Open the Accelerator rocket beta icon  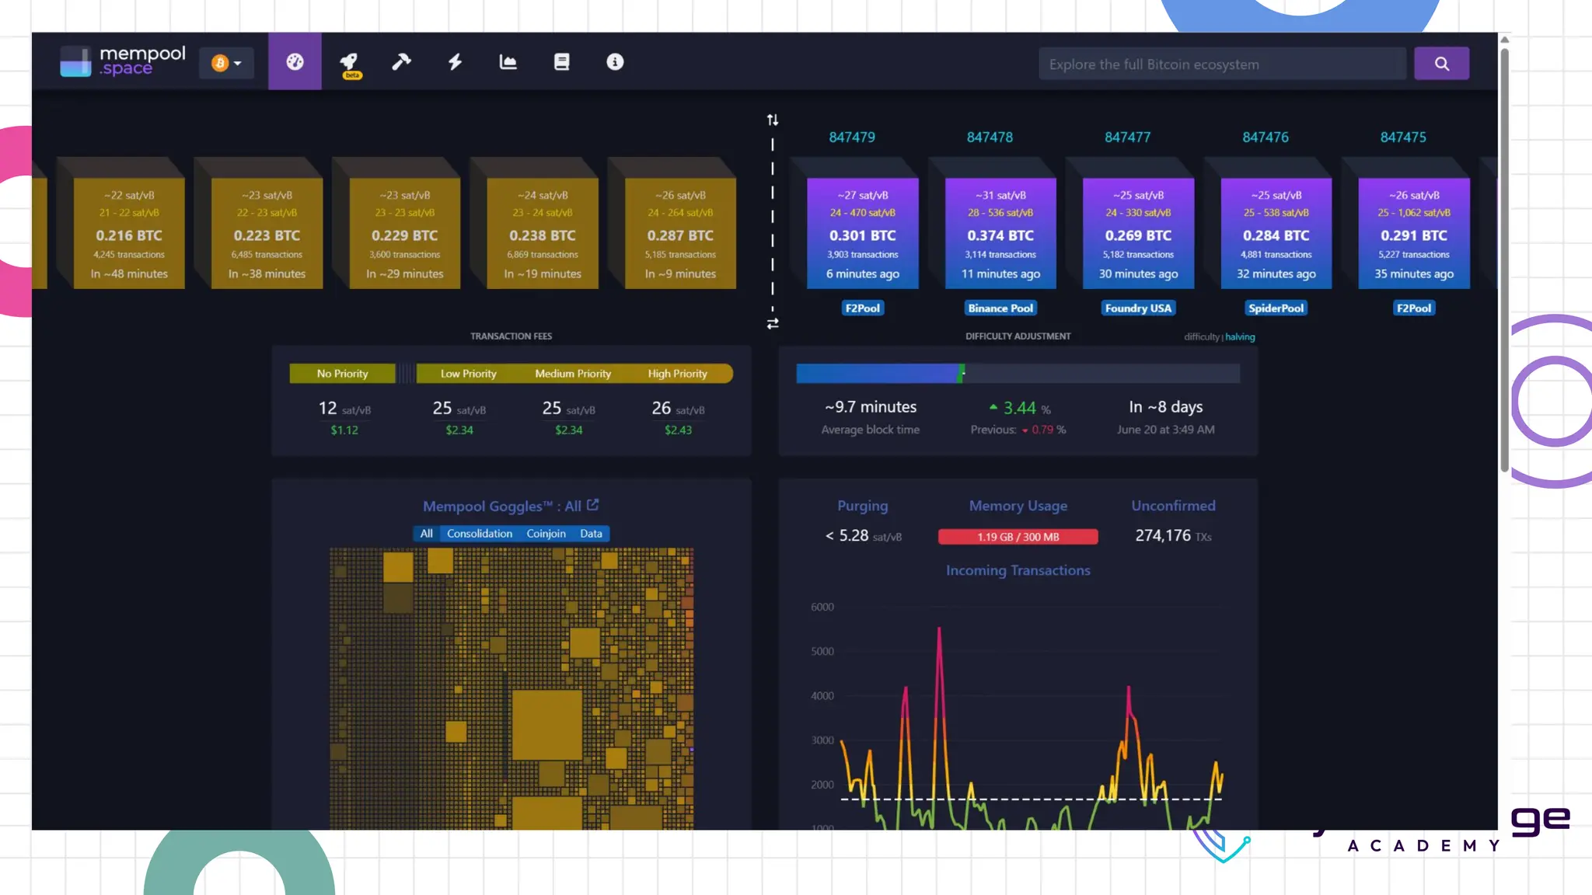click(x=349, y=62)
